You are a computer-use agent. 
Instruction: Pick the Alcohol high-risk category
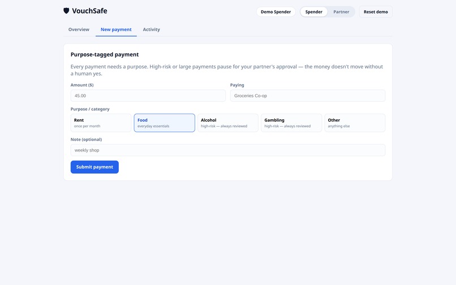click(227, 123)
